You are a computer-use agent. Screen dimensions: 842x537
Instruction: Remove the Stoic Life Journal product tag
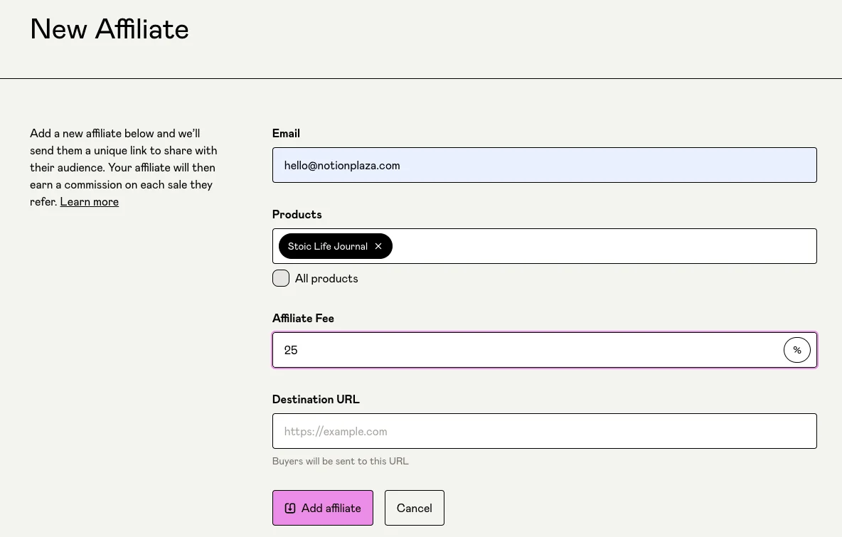pos(378,246)
